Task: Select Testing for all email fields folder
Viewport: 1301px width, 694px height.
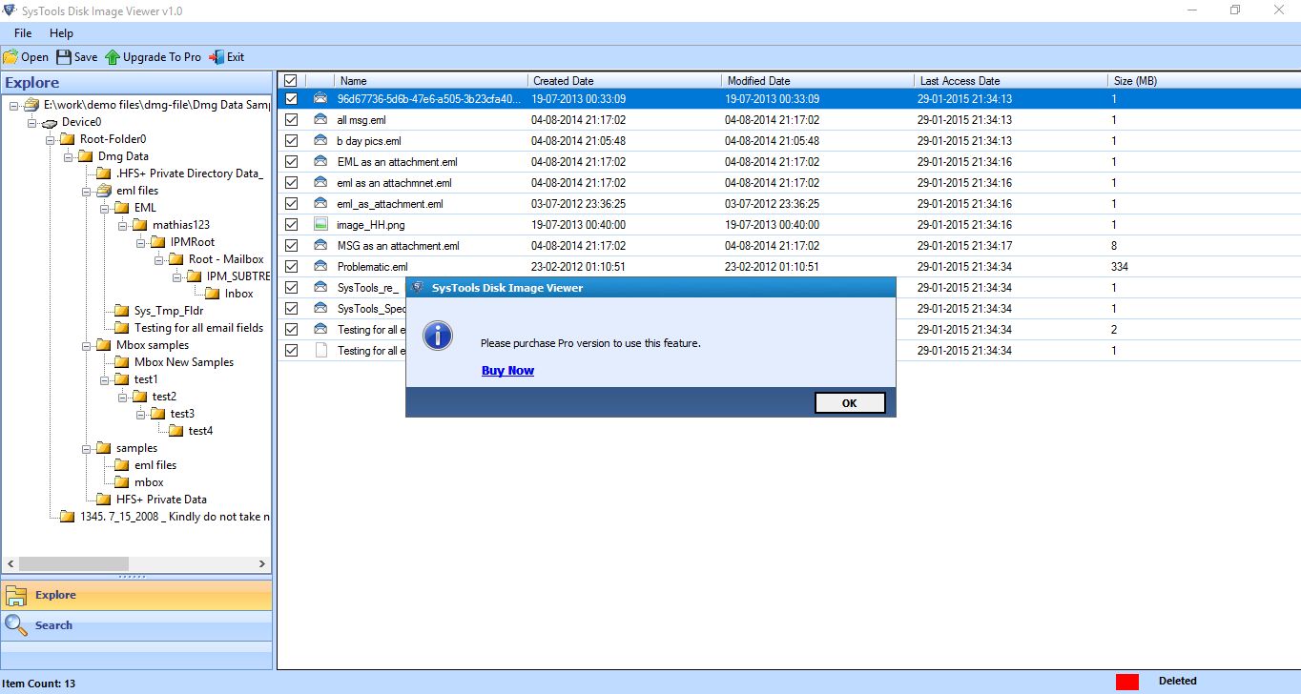Action: point(198,328)
